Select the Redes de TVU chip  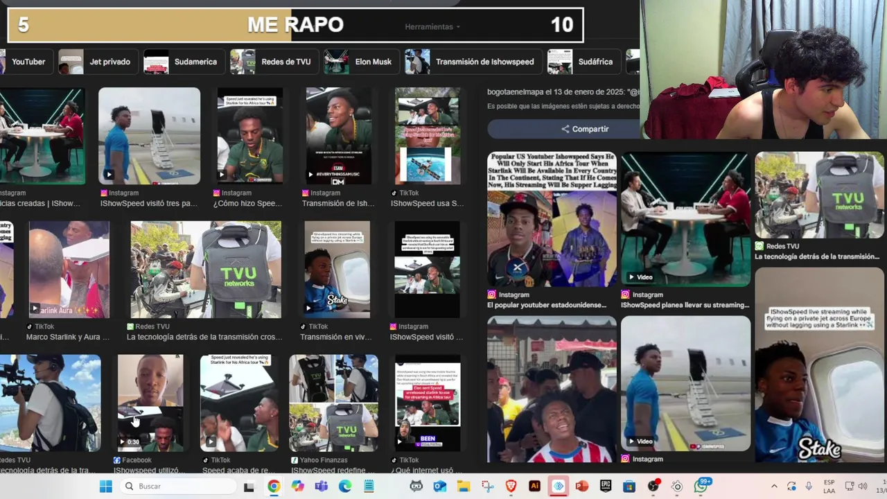(273, 62)
